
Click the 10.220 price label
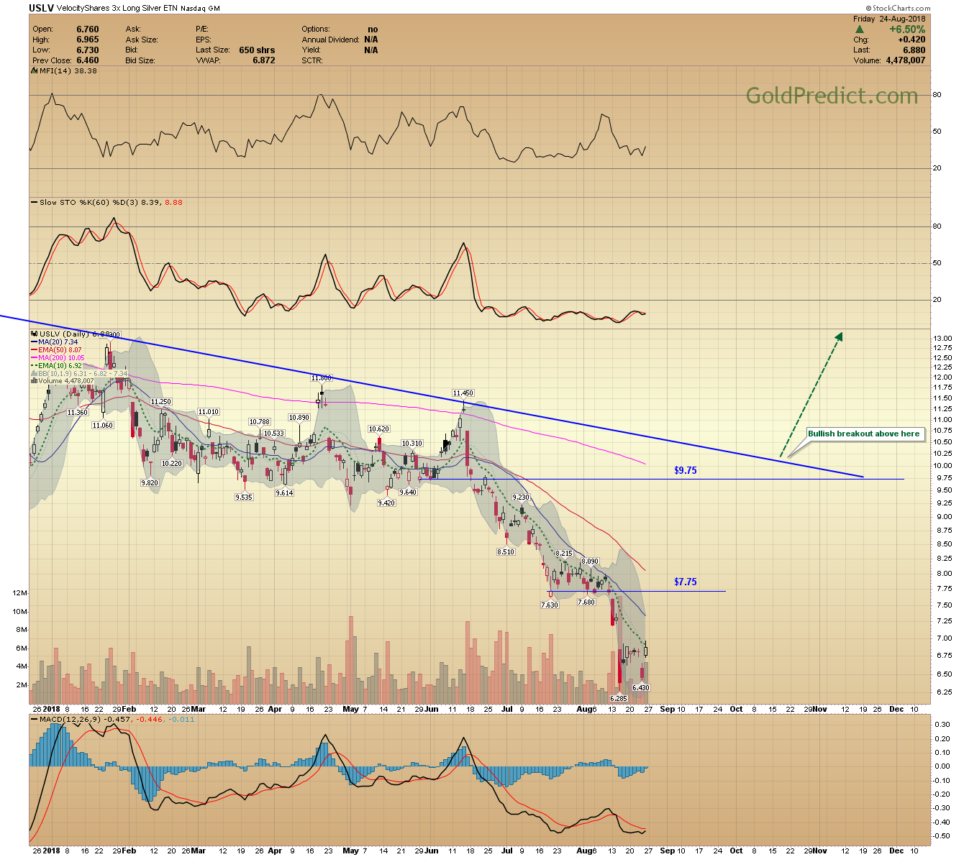pos(171,464)
